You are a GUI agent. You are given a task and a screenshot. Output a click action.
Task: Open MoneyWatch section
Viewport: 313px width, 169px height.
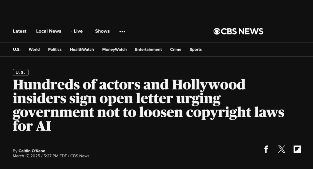coord(114,49)
